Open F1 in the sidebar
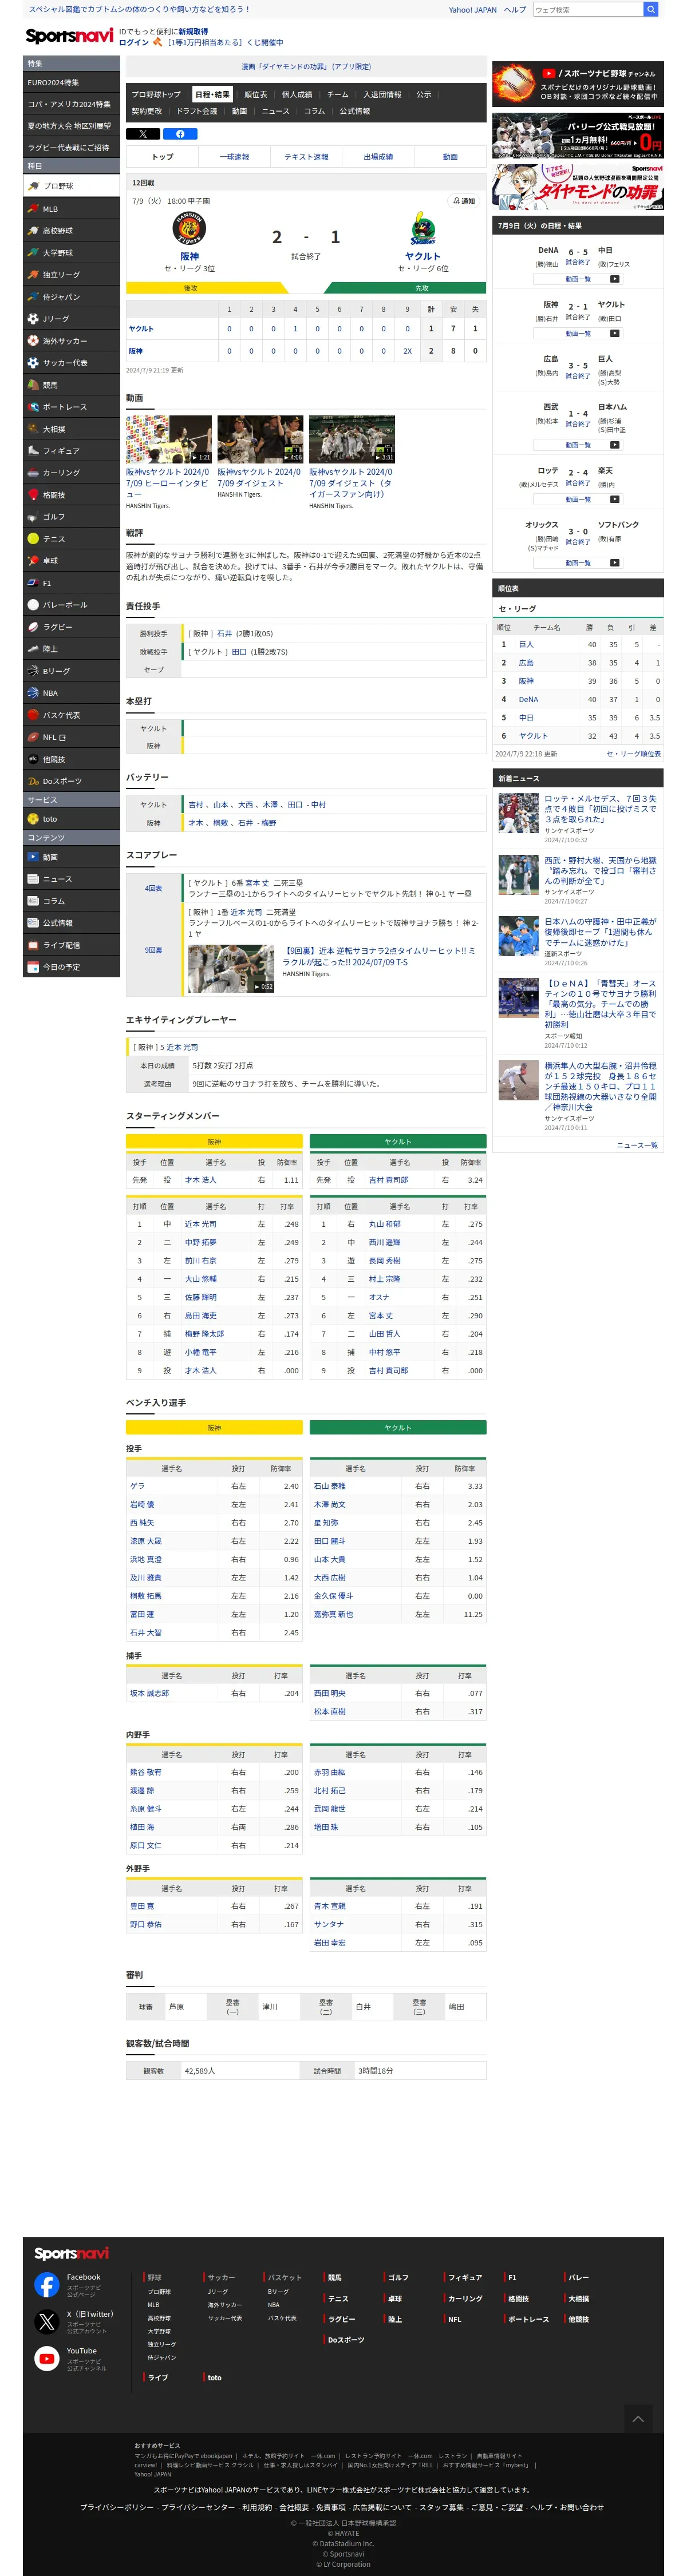This screenshot has height=2576, width=687. pos(71,583)
